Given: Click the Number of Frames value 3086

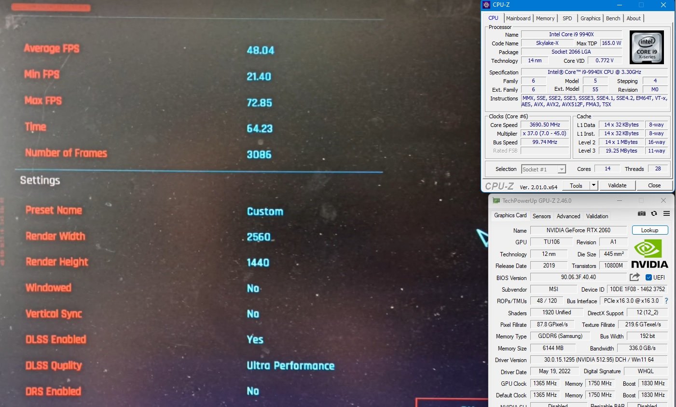Looking at the screenshot, I should click(259, 154).
